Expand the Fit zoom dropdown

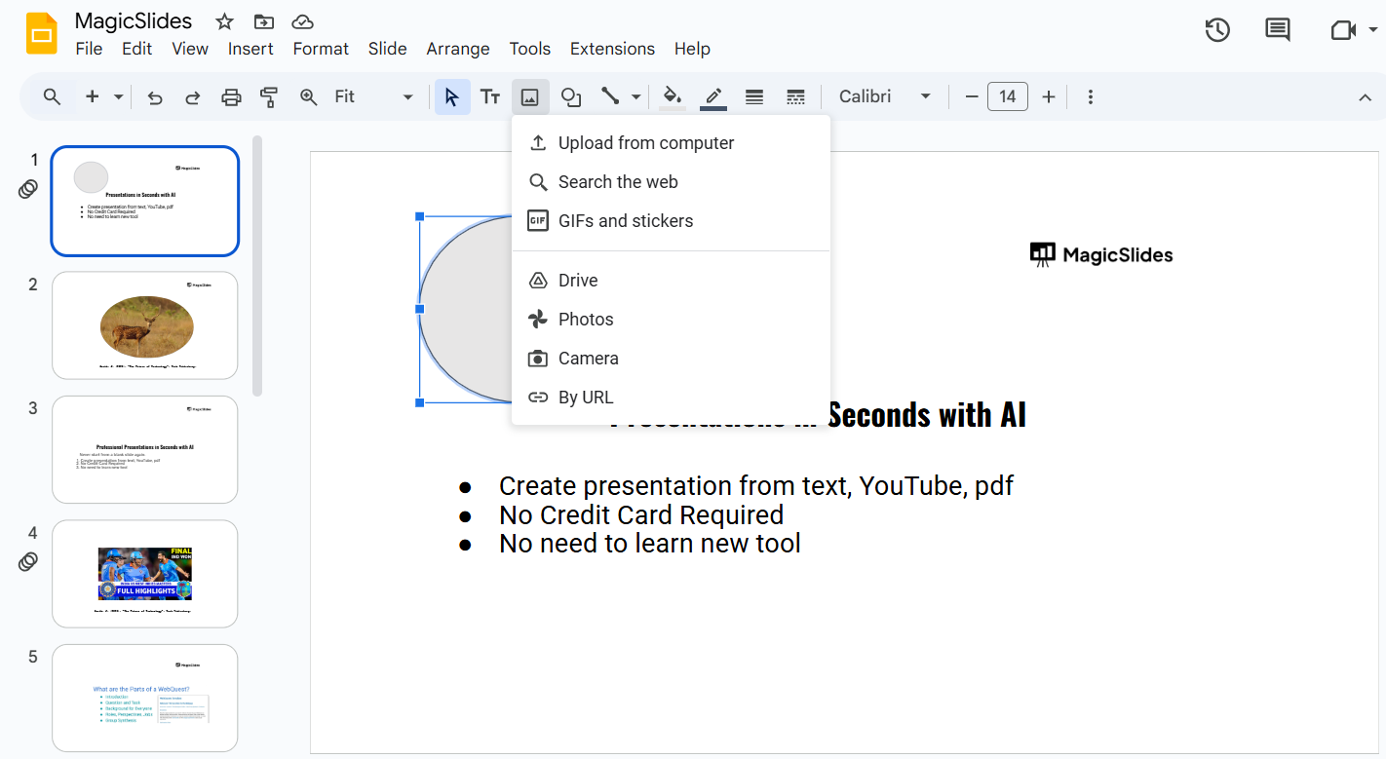(x=407, y=97)
